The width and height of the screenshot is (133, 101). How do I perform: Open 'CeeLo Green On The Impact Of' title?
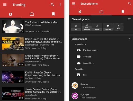click(x=43, y=40)
